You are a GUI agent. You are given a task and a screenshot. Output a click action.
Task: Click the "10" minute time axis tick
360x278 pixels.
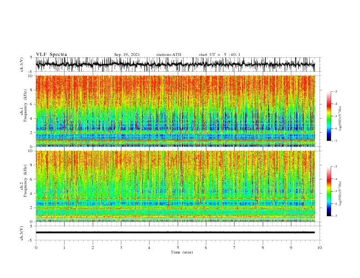coord(320,248)
